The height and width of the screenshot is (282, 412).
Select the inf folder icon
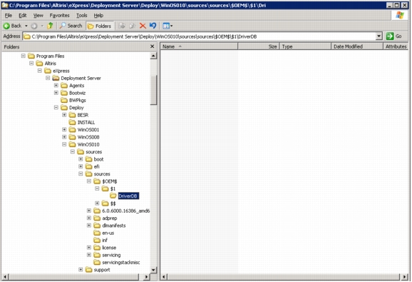click(x=97, y=240)
